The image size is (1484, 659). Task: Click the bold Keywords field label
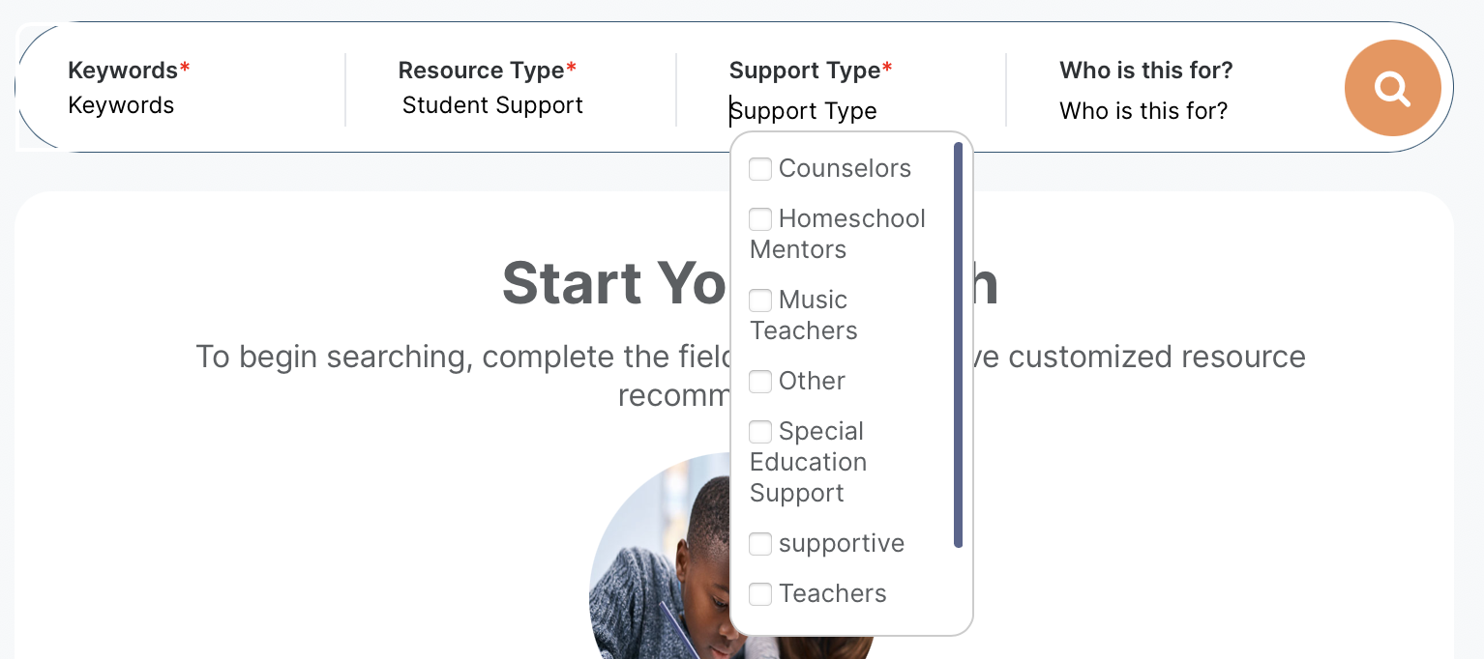123,71
